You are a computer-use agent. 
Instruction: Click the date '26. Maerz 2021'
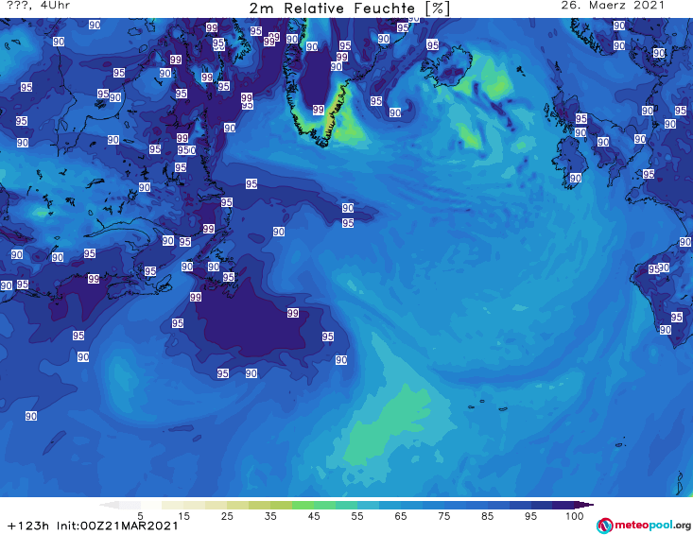click(x=613, y=6)
